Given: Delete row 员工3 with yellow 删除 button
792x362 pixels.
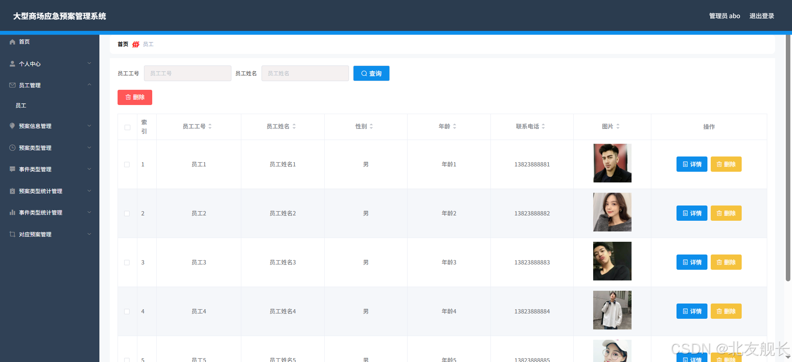Looking at the screenshot, I should point(726,262).
